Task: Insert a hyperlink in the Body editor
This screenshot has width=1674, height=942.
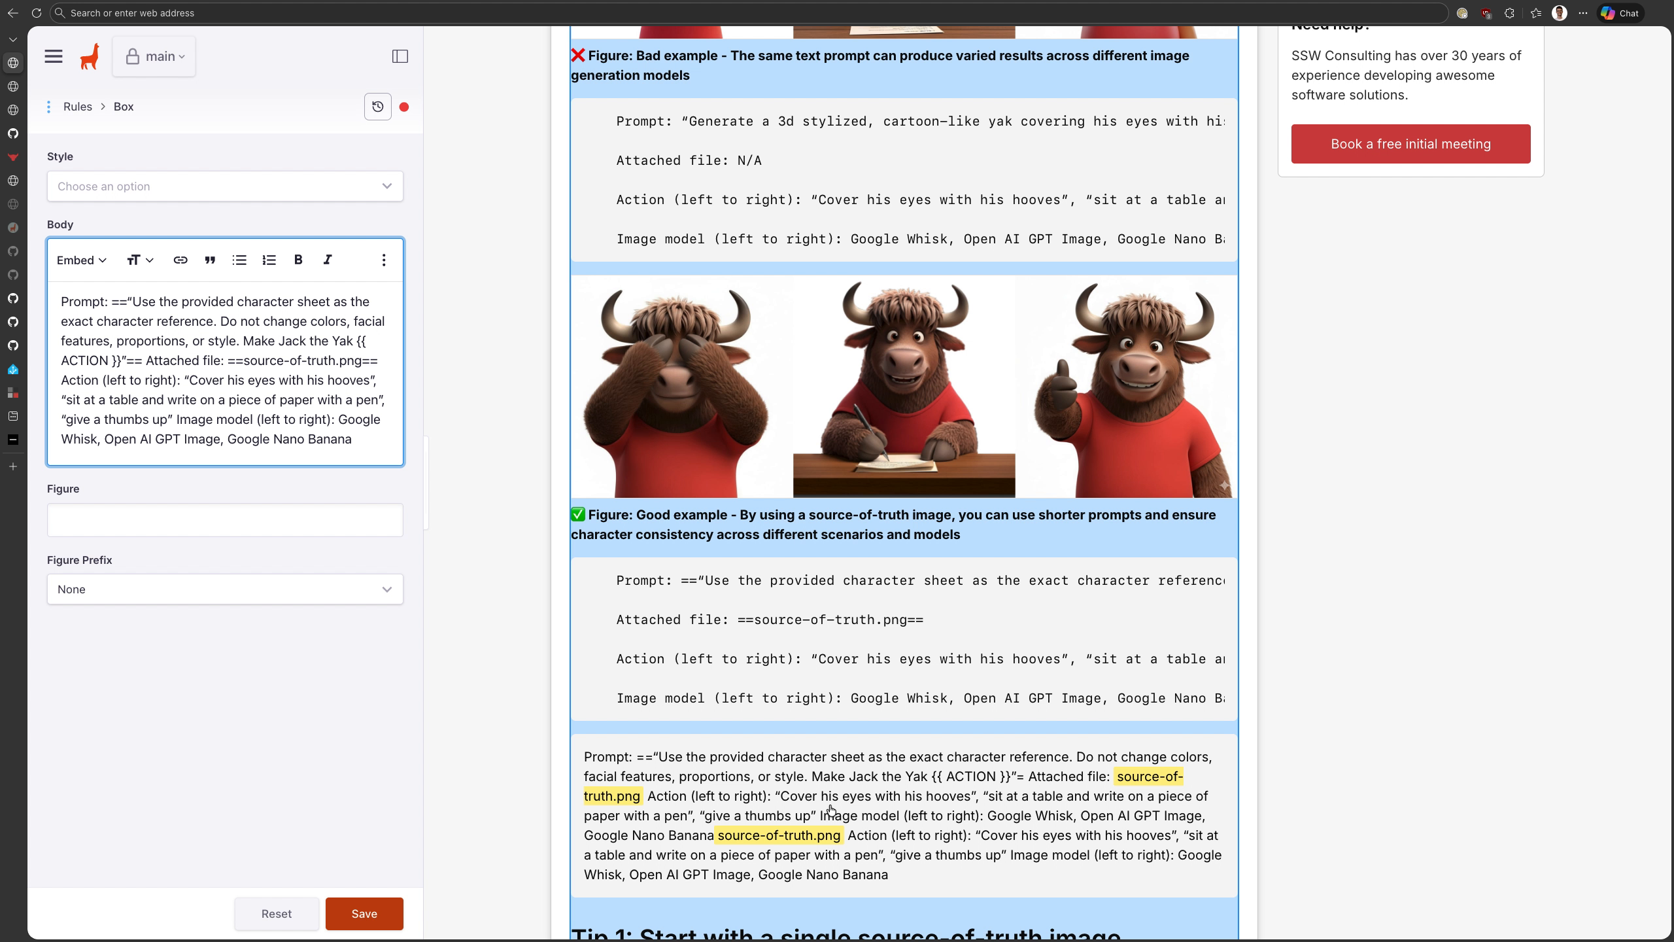Action: (x=180, y=260)
